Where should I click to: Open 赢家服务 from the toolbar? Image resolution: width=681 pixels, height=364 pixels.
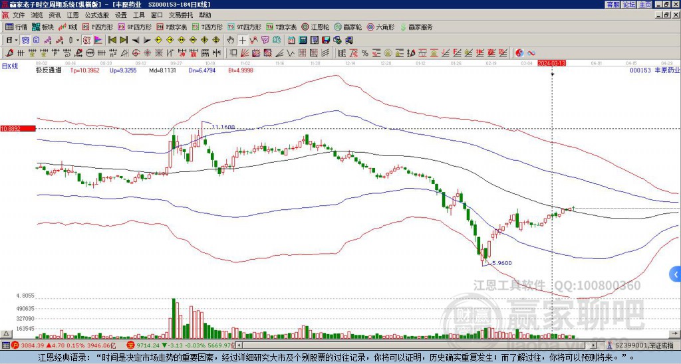[416, 27]
